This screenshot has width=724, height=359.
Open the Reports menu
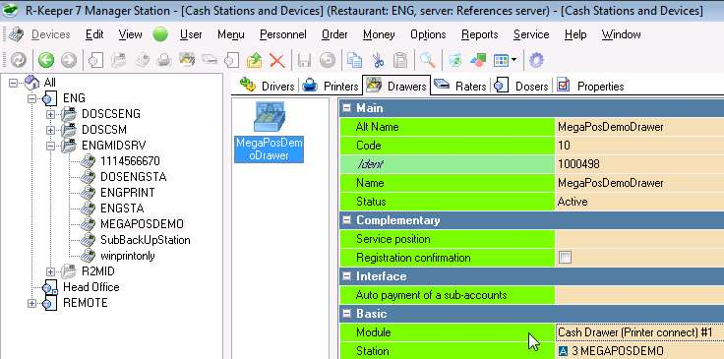pos(480,34)
